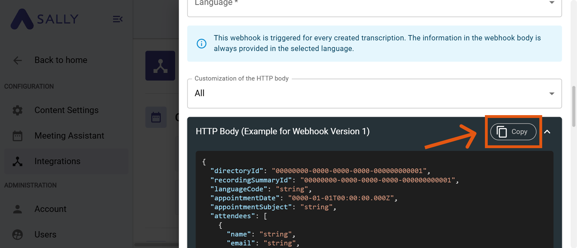Click the Meeting Assistant calendar icon
The image size is (577, 248).
click(x=17, y=136)
